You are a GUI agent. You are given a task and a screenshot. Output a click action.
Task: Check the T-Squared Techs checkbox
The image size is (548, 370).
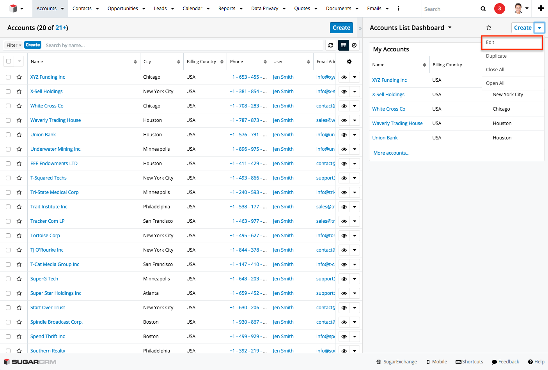point(8,178)
